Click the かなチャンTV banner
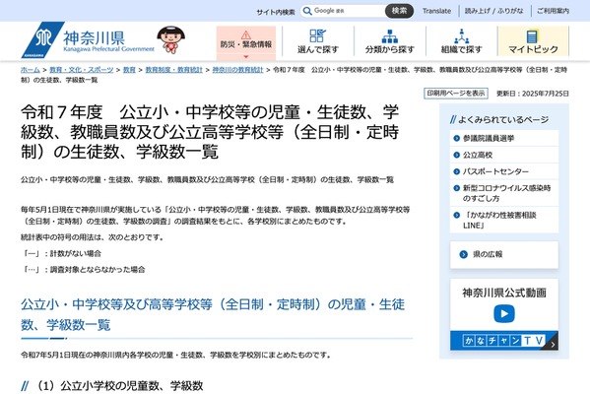590x394 pixels. pyautogui.click(x=504, y=341)
